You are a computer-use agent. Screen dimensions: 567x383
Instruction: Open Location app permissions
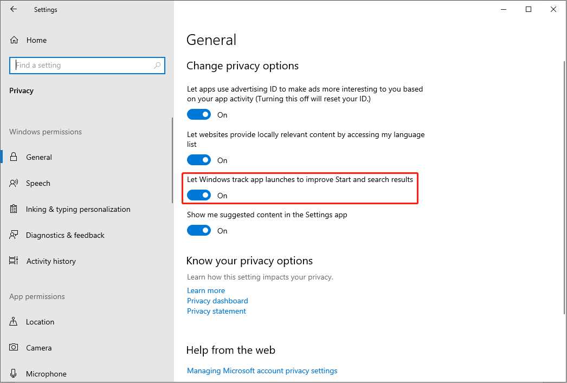[87, 322]
